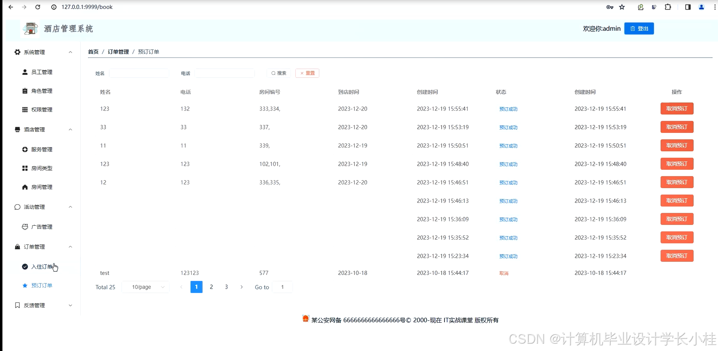Viewport: 718px width, 351px height.
Task: Open 入住订单 menu item
Action: [x=42, y=267]
